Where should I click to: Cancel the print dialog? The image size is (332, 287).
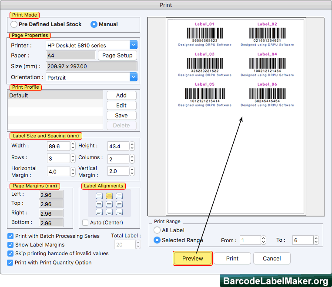click(x=272, y=258)
